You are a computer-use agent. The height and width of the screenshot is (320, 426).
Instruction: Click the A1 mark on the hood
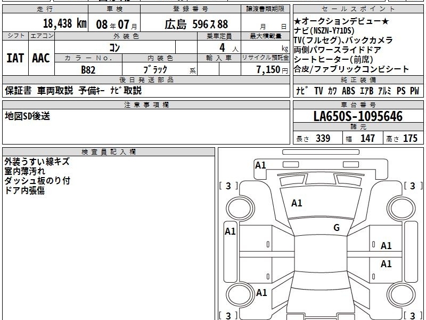click(297, 203)
